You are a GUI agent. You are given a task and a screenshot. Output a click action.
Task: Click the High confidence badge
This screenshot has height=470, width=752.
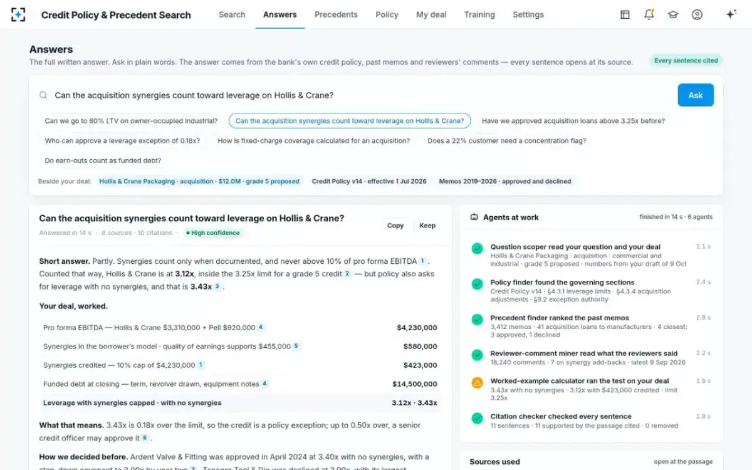[212, 232]
